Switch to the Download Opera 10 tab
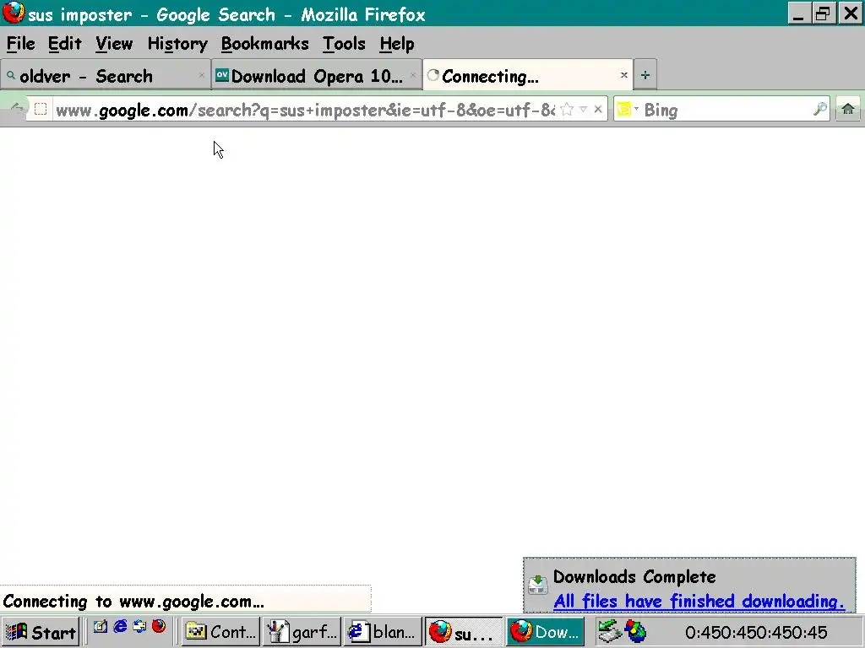The height and width of the screenshot is (648, 865). (x=317, y=75)
